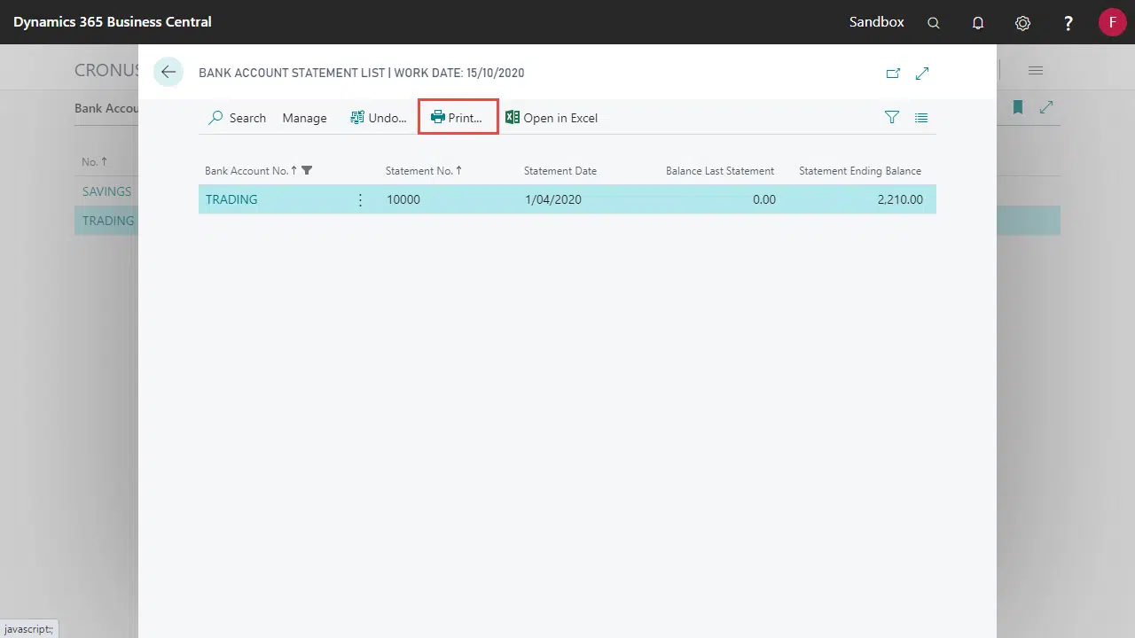Open the user account avatar F
1135x638 pixels.
[x=1112, y=22]
